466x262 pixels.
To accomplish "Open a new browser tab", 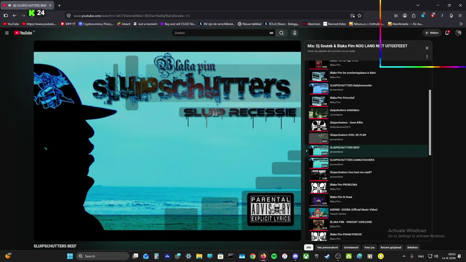I will tap(59, 5).
